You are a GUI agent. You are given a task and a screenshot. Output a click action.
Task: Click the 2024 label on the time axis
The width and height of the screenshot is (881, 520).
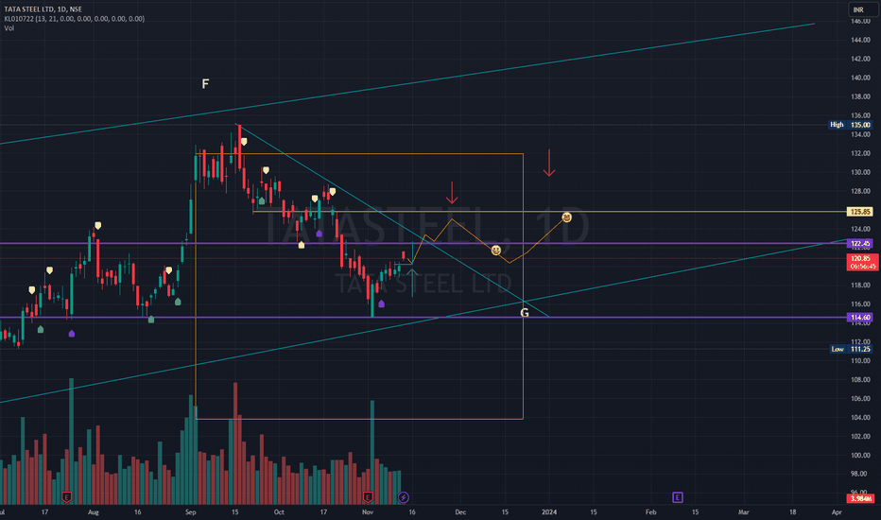pyautogui.click(x=549, y=512)
